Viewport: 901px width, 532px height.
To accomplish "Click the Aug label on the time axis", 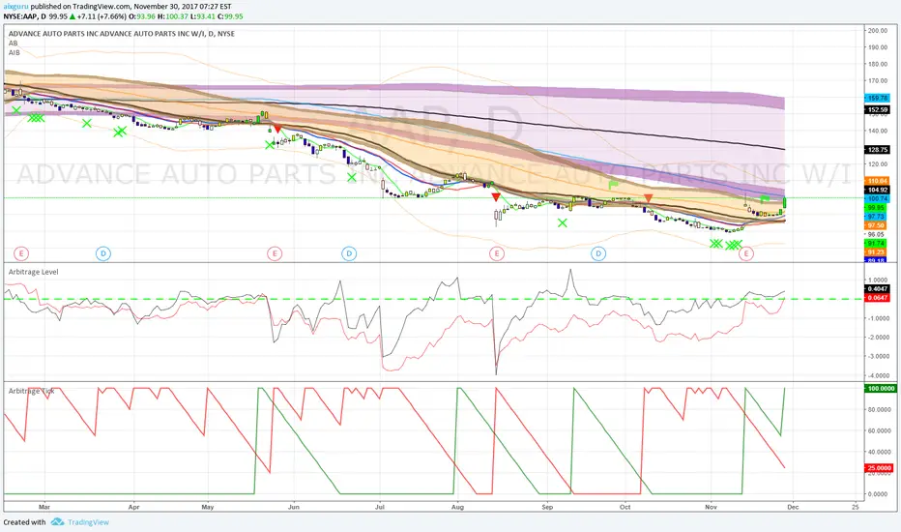I will tap(457, 507).
